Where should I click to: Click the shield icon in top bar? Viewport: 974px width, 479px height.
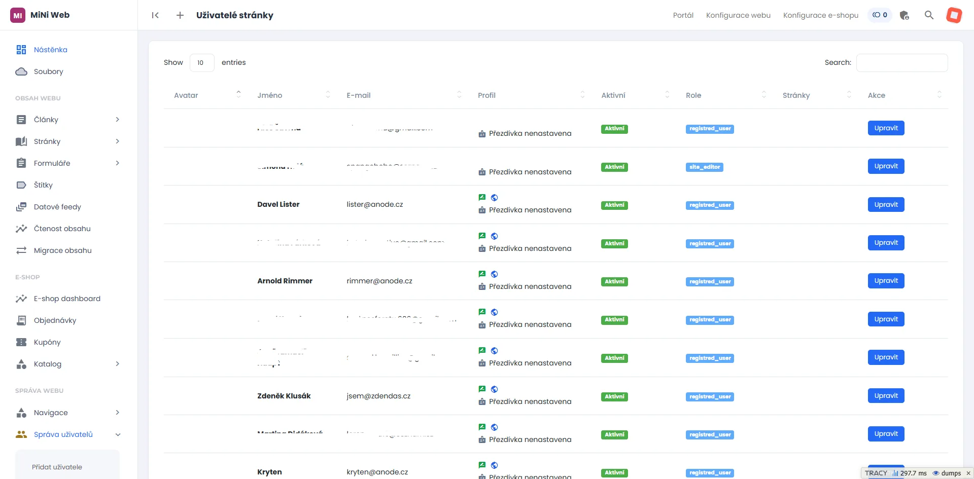pyautogui.click(x=904, y=15)
